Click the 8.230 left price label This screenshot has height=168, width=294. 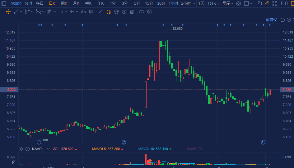click(x=9, y=90)
